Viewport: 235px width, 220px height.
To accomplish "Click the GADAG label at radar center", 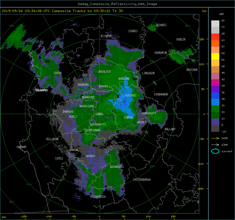I will (99, 114).
